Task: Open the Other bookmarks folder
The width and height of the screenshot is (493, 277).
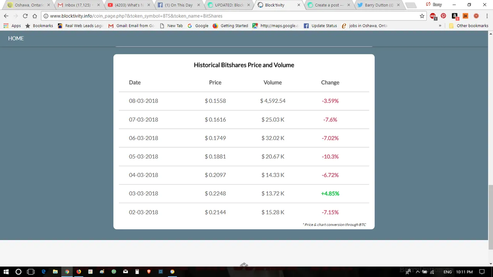Action: coord(468,26)
